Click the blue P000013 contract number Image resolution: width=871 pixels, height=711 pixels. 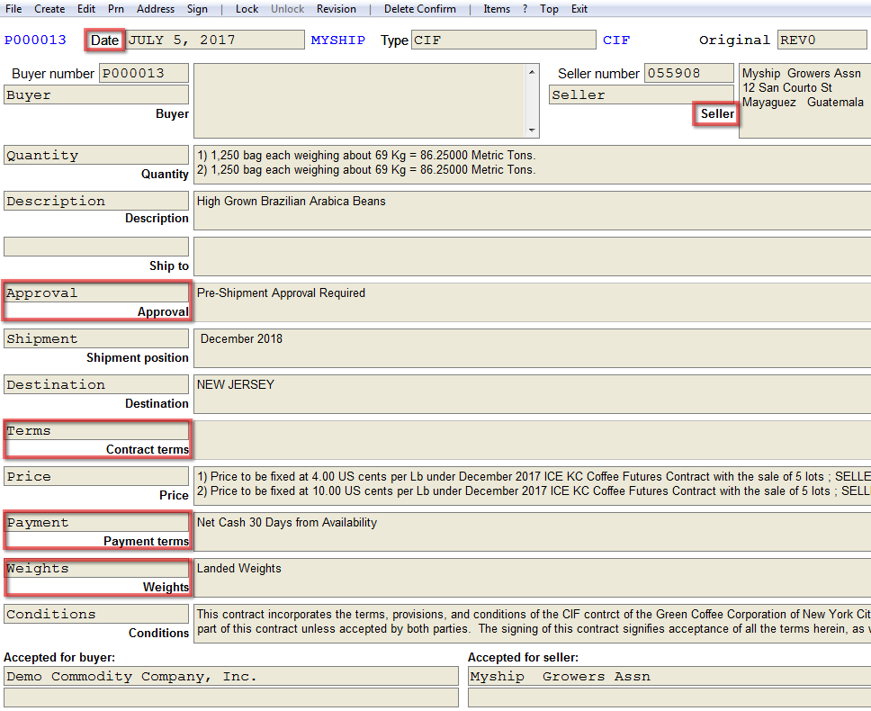[x=35, y=40]
